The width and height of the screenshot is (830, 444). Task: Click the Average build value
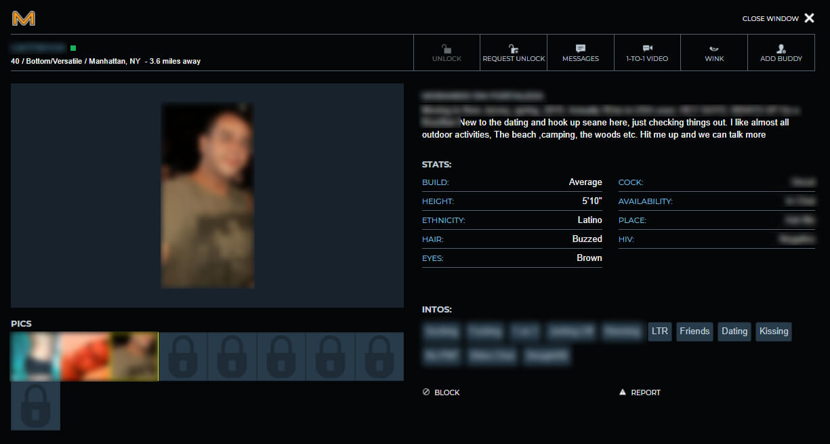(585, 182)
